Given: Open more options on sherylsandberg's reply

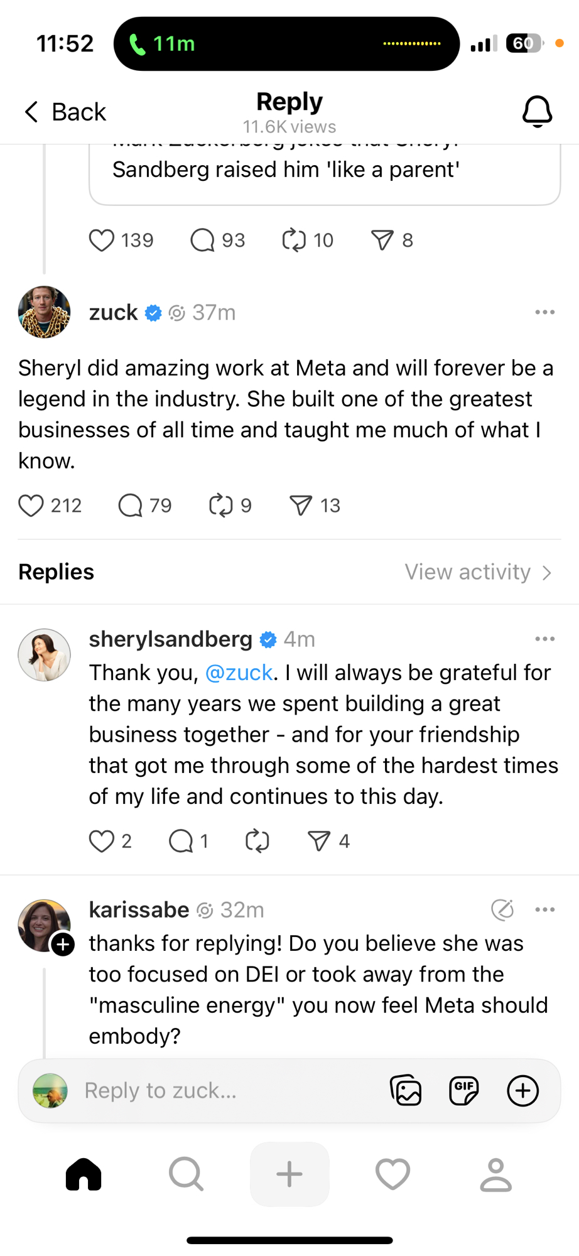Looking at the screenshot, I should pos(544,639).
